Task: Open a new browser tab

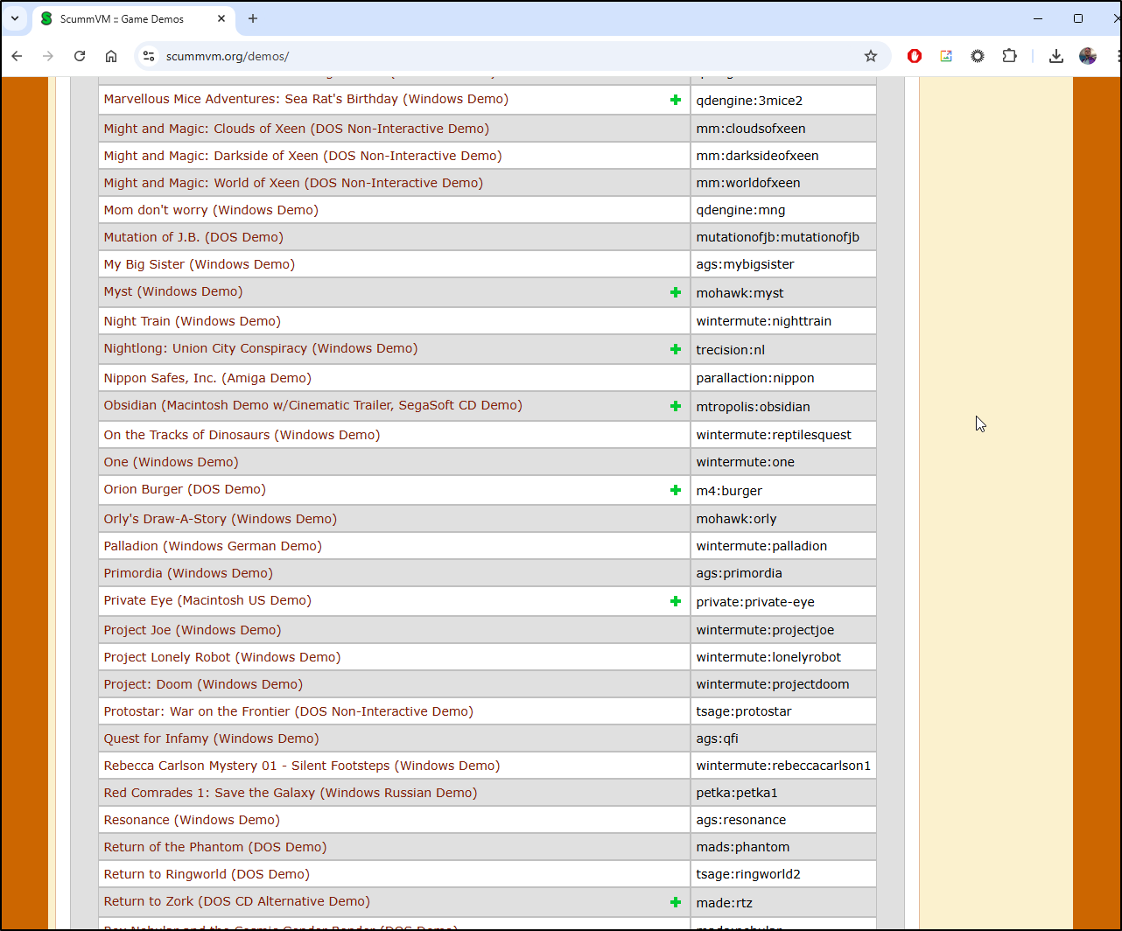Action: click(x=253, y=18)
